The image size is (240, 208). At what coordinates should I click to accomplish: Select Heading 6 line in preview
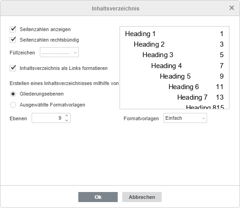[184, 87]
